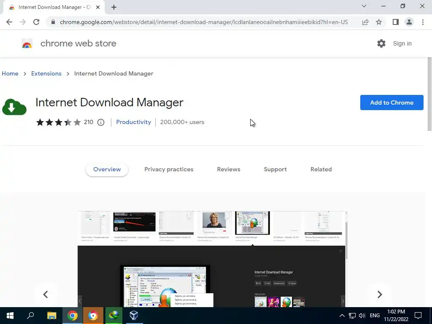Open the Windows notification center
This screenshot has height=324, width=432.
(x=418, y=316)
